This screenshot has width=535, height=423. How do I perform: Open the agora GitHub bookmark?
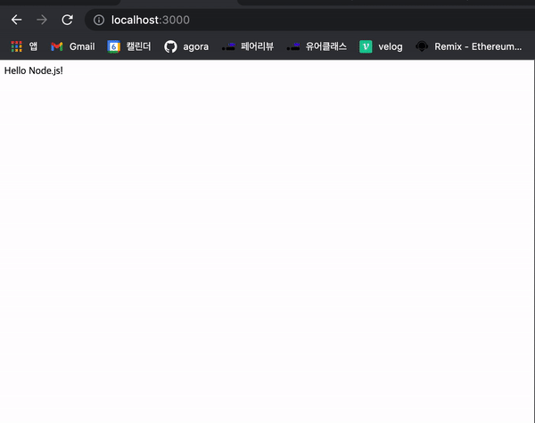(x=186, y=46)
